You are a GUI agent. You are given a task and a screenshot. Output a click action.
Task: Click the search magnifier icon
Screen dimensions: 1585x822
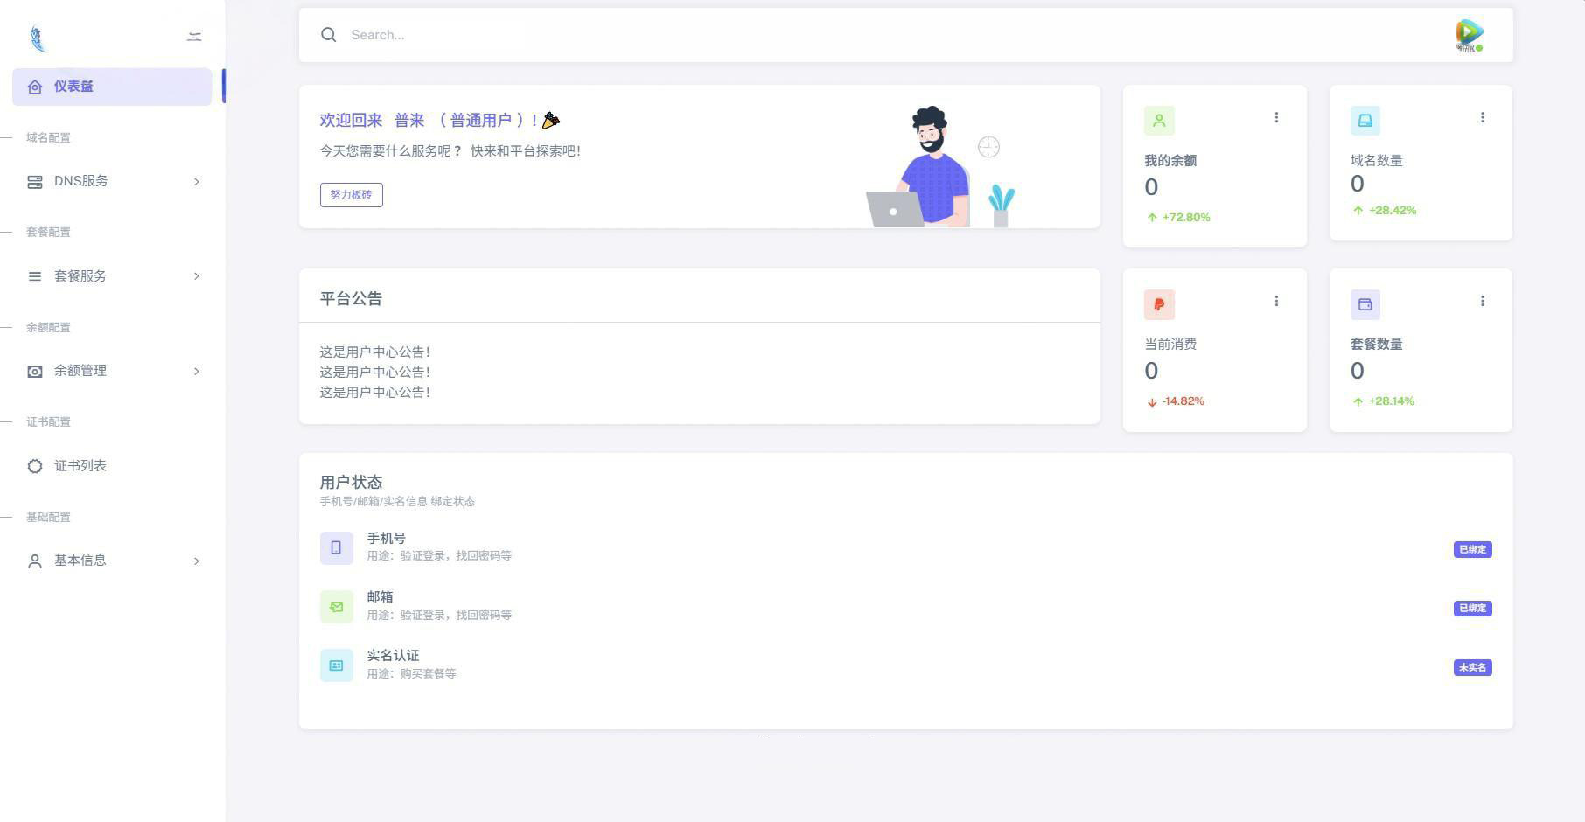pos(328,35)
